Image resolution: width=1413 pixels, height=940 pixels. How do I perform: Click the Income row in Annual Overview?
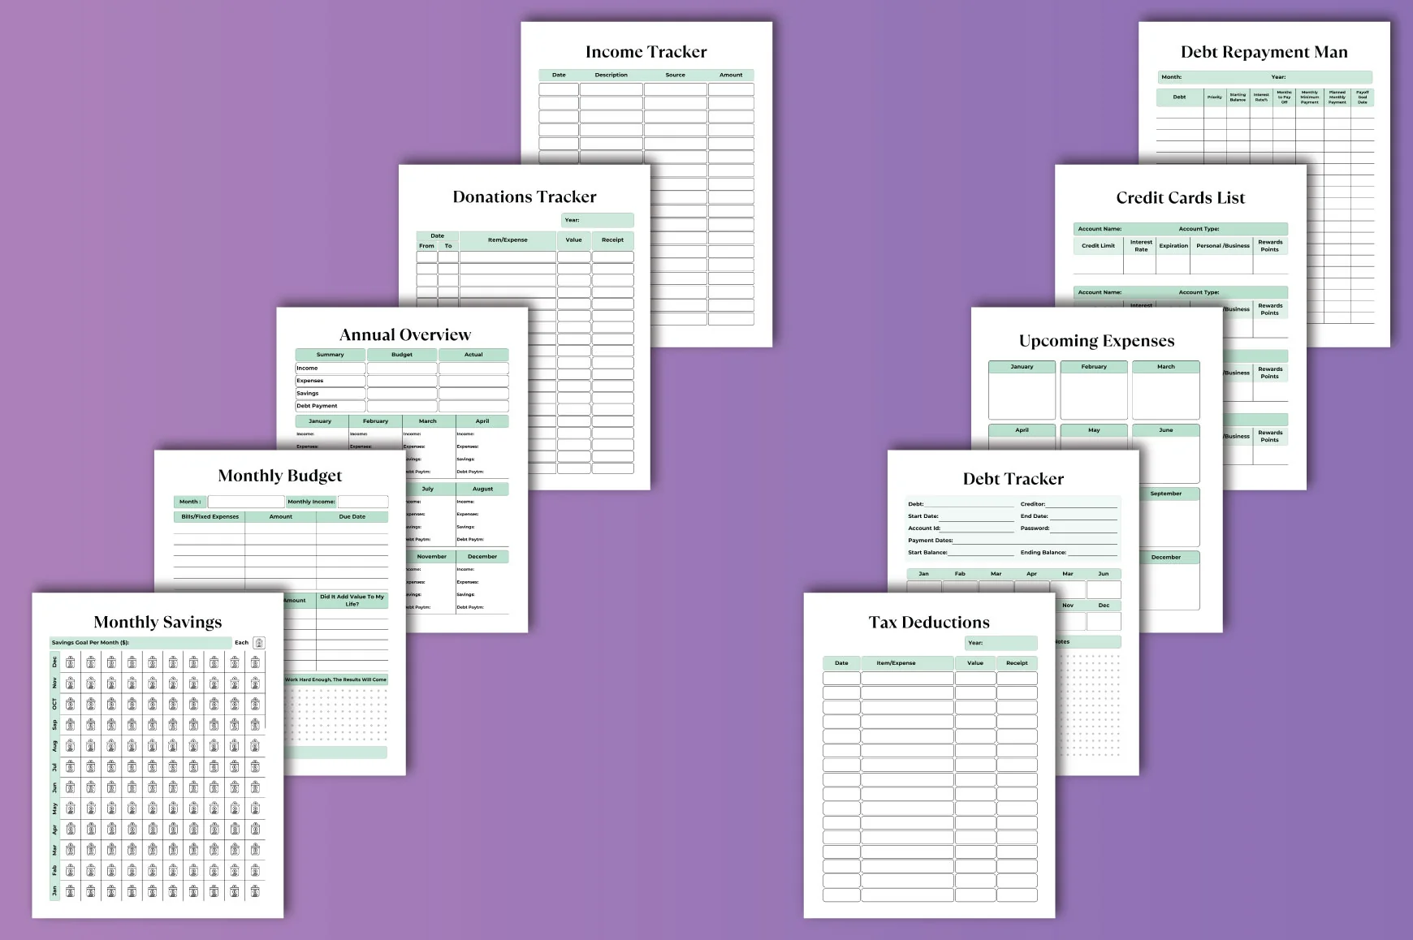pyautogui.click(x=402, y=369)
